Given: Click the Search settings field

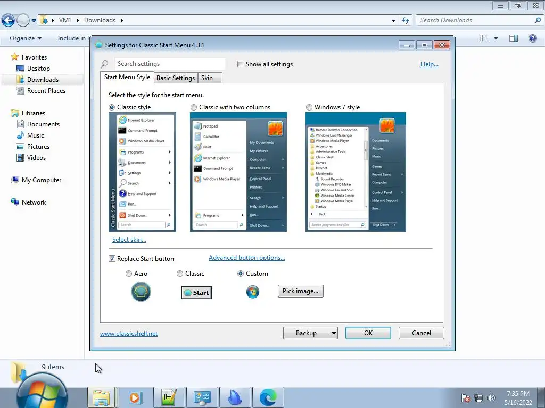Looking at the screenshot, I should pos(170,64).
